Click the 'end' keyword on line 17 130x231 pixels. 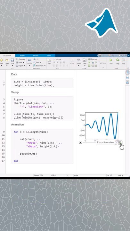tap(16, 161)
